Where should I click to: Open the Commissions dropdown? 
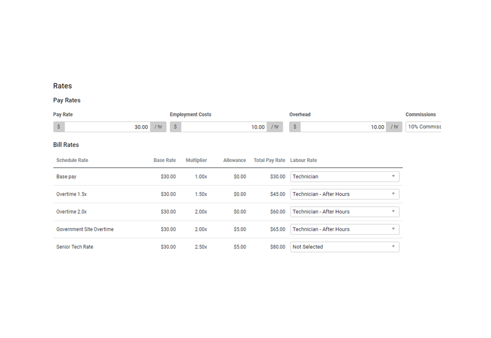tap(423, 127)
